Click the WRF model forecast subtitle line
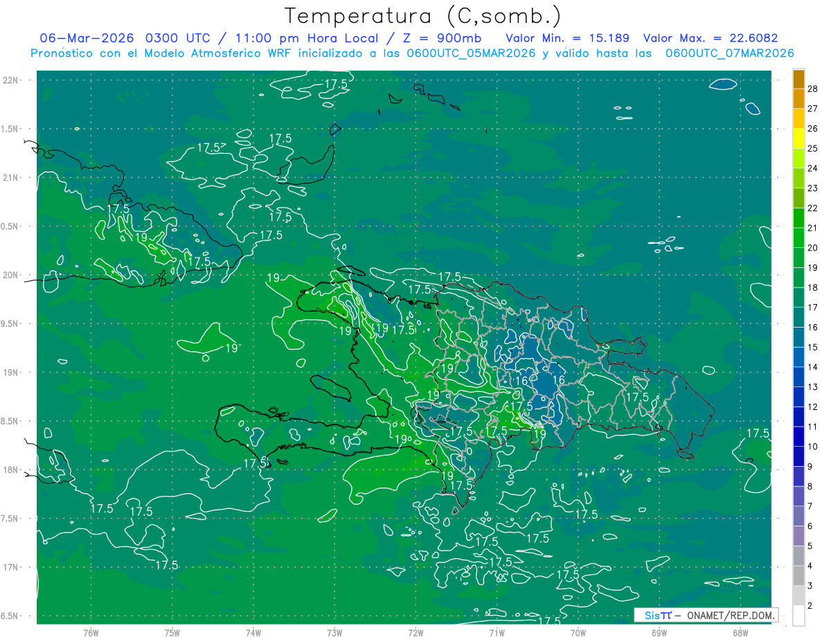 pos(412,53)
